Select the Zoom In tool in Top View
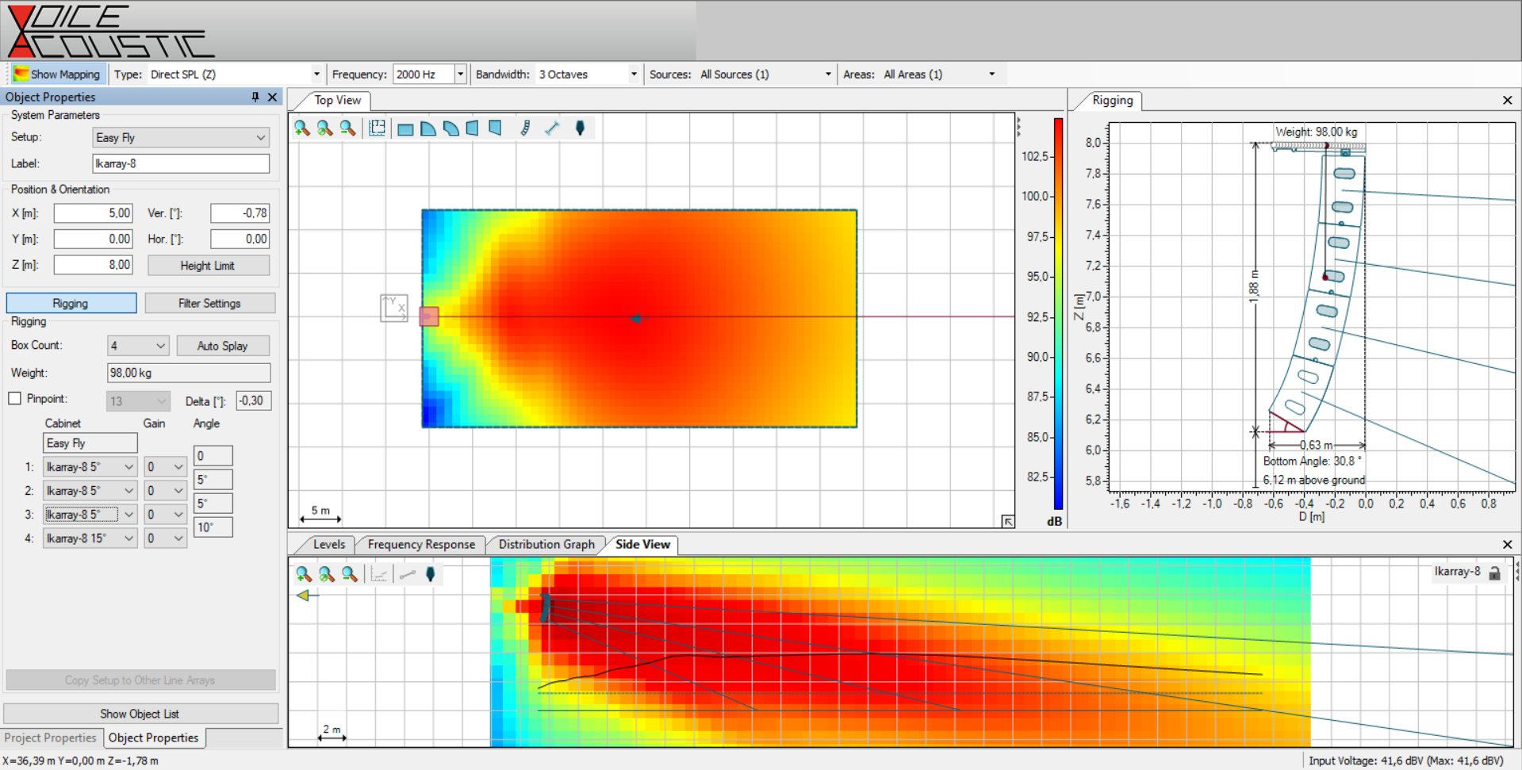Viewport: 1522px width, 770px height. [x=301, y=128]
